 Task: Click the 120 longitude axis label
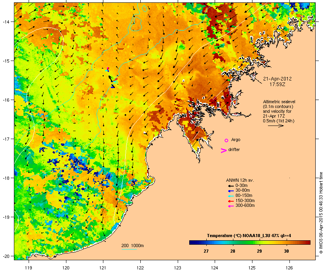pyautogui.click(x=66, y=267)
